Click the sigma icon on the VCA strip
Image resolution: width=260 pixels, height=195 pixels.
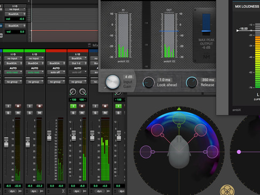point(63,191)
